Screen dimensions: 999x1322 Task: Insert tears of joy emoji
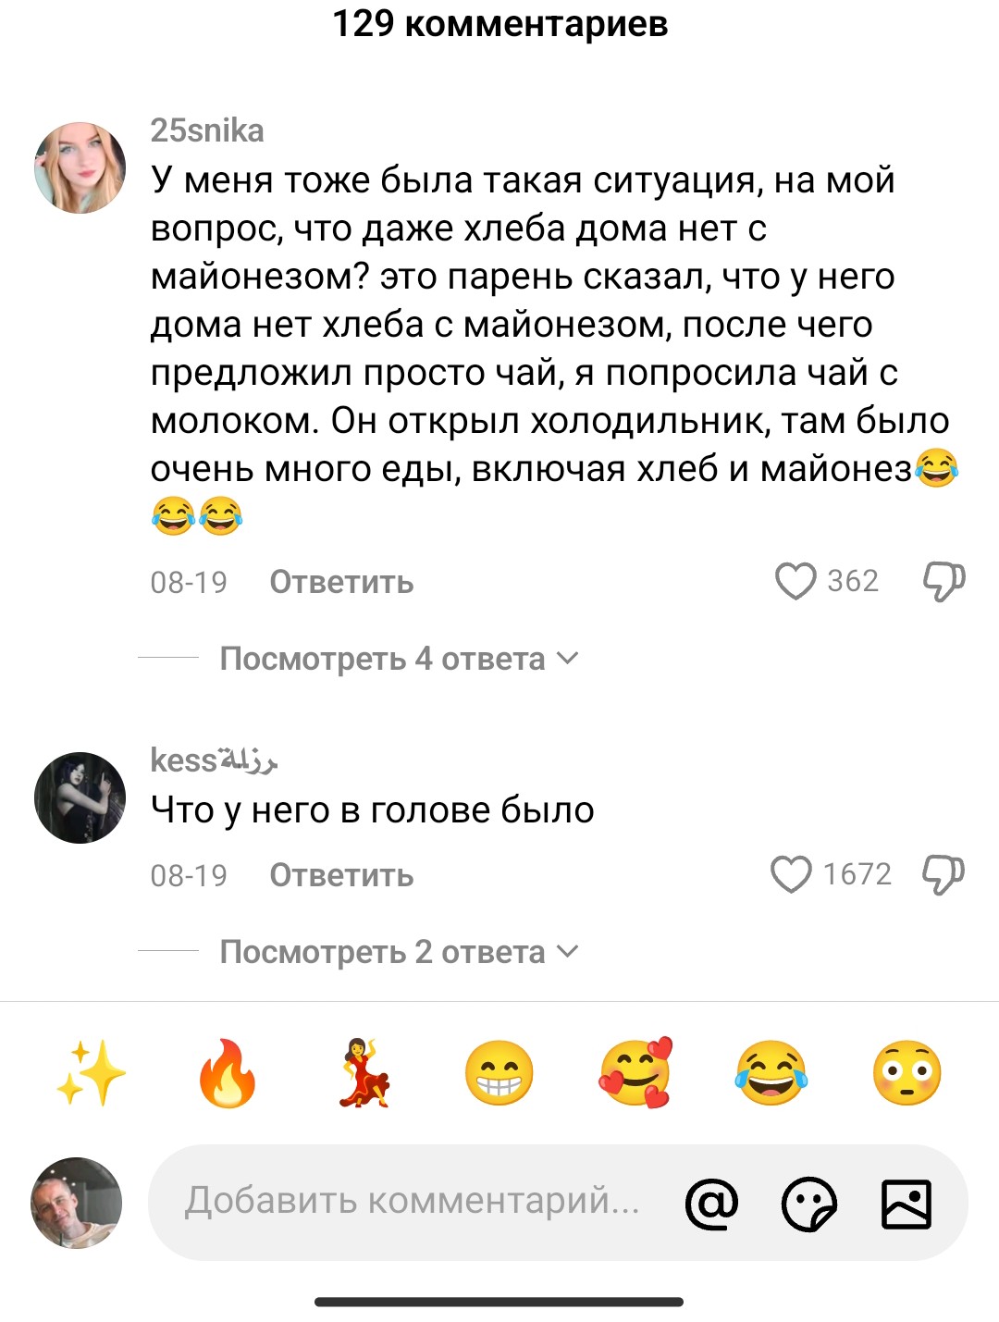pyautogui.click(x=771, y=1073)
